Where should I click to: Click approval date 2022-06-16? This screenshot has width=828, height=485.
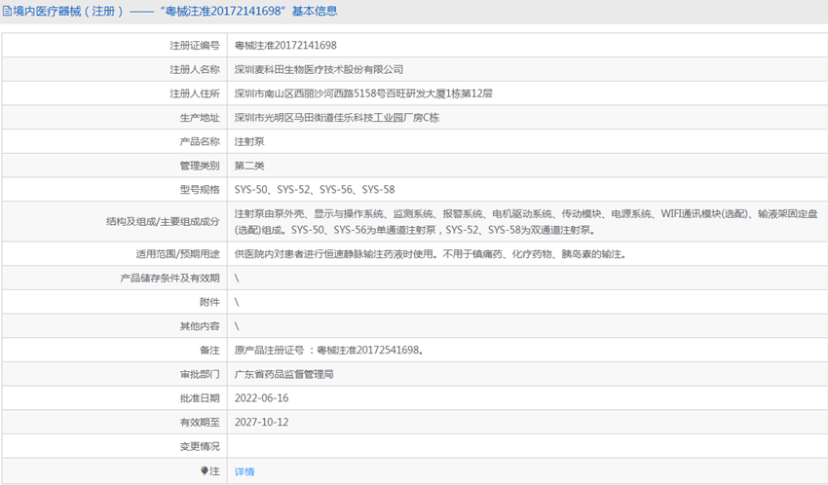pos(262,398)
